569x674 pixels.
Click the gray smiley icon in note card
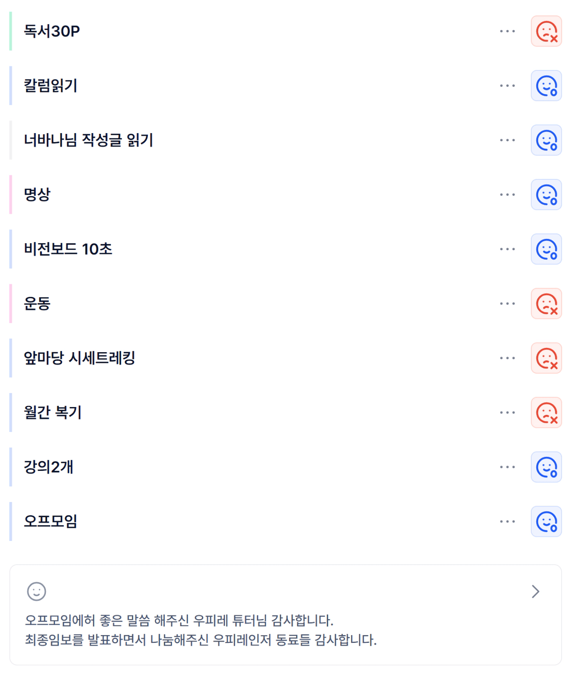point(36,592)
